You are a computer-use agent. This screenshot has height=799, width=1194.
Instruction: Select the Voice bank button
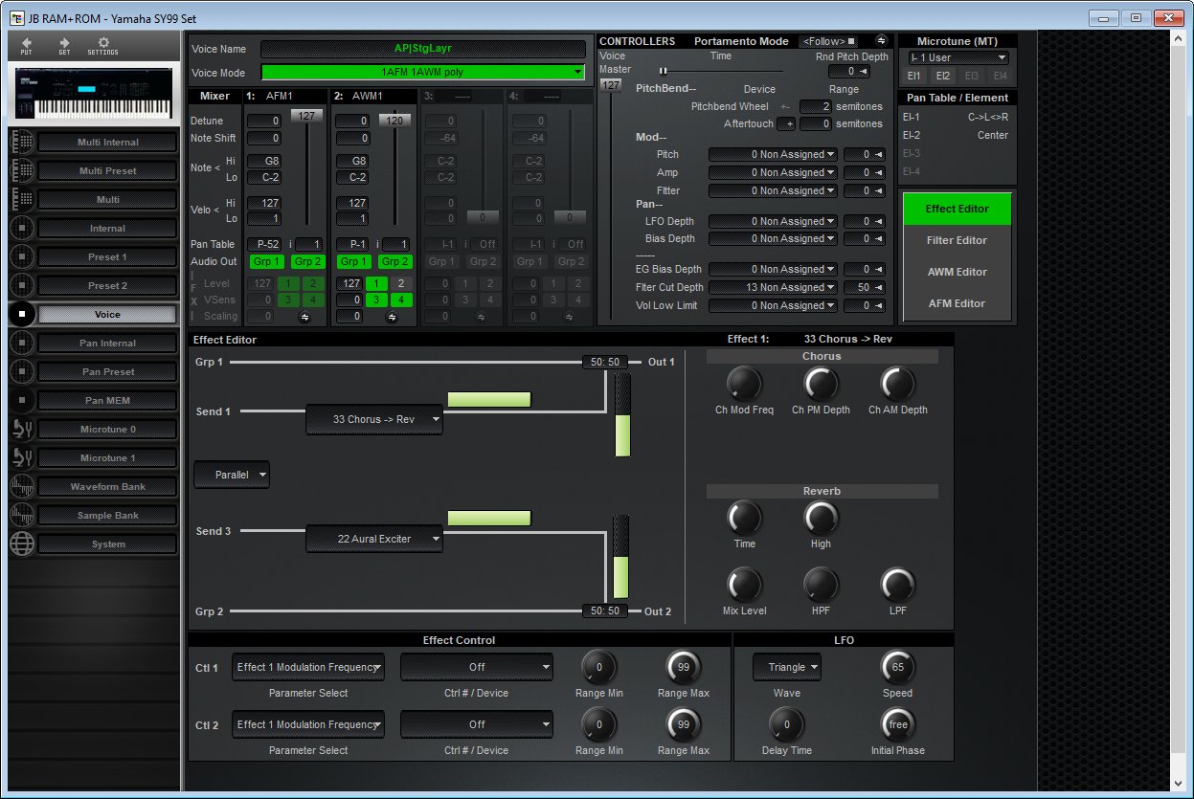point(107,315)
